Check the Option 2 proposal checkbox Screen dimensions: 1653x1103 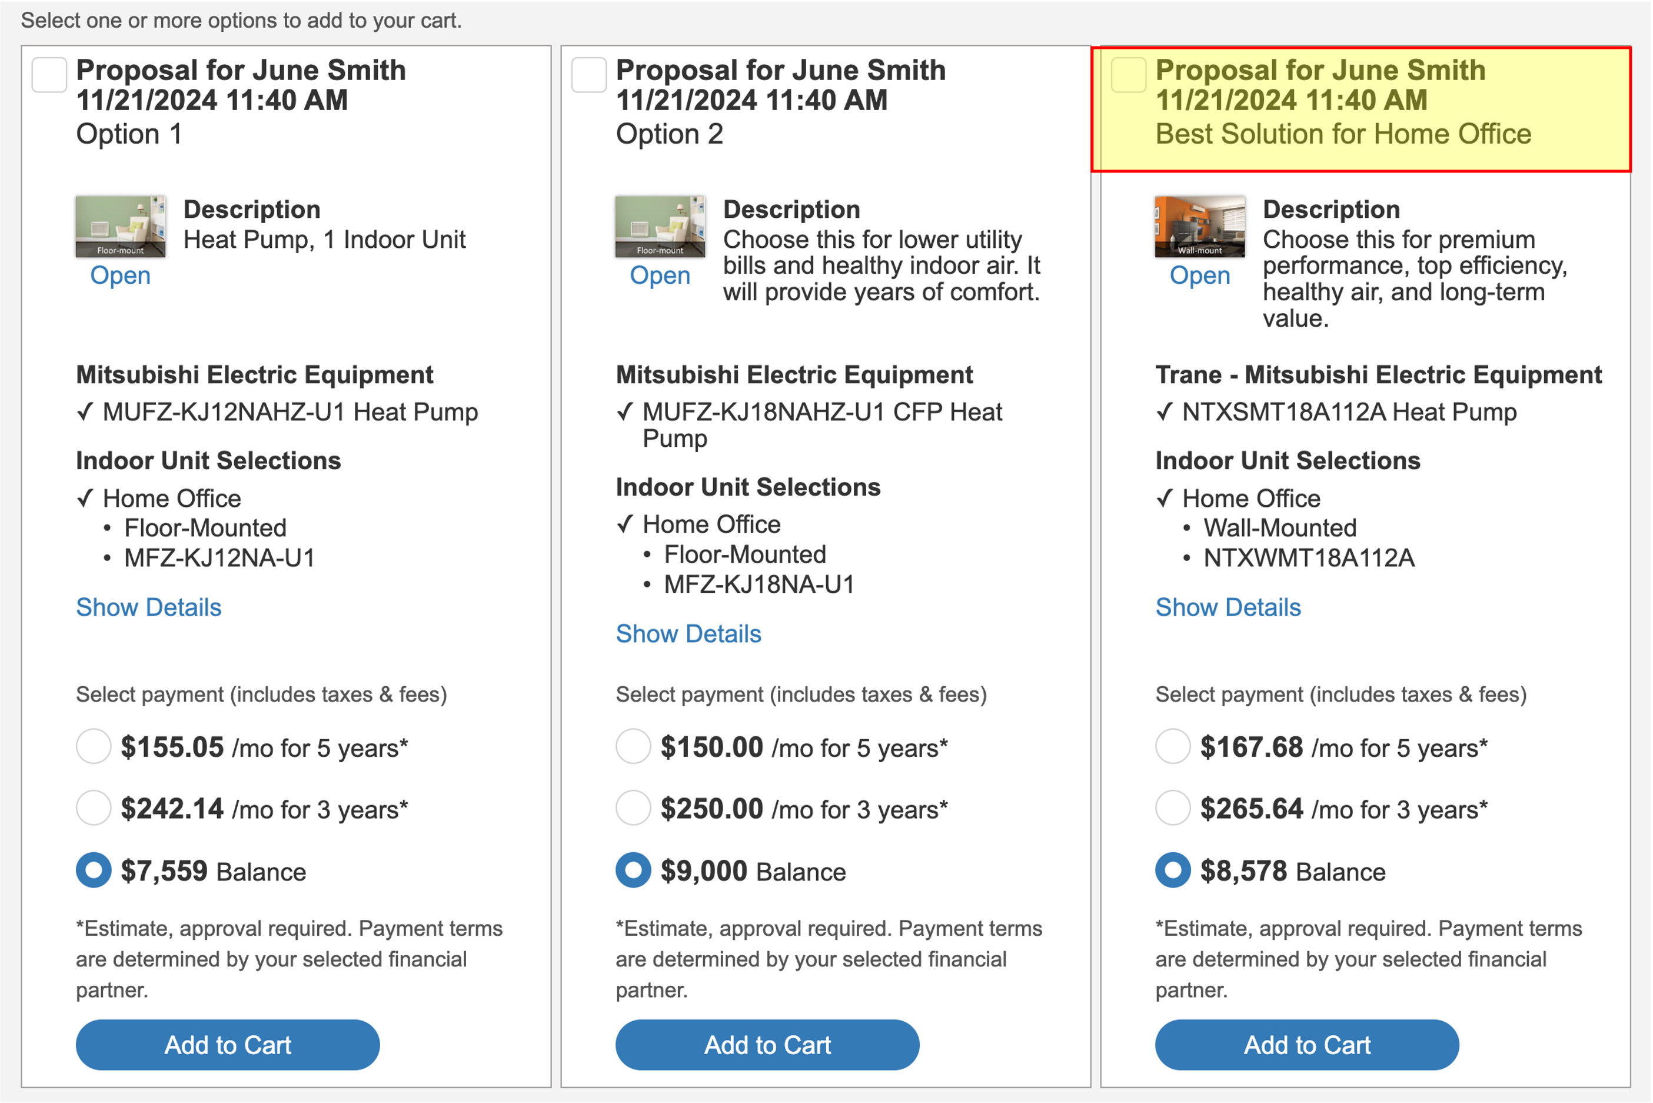coord(589,75)
